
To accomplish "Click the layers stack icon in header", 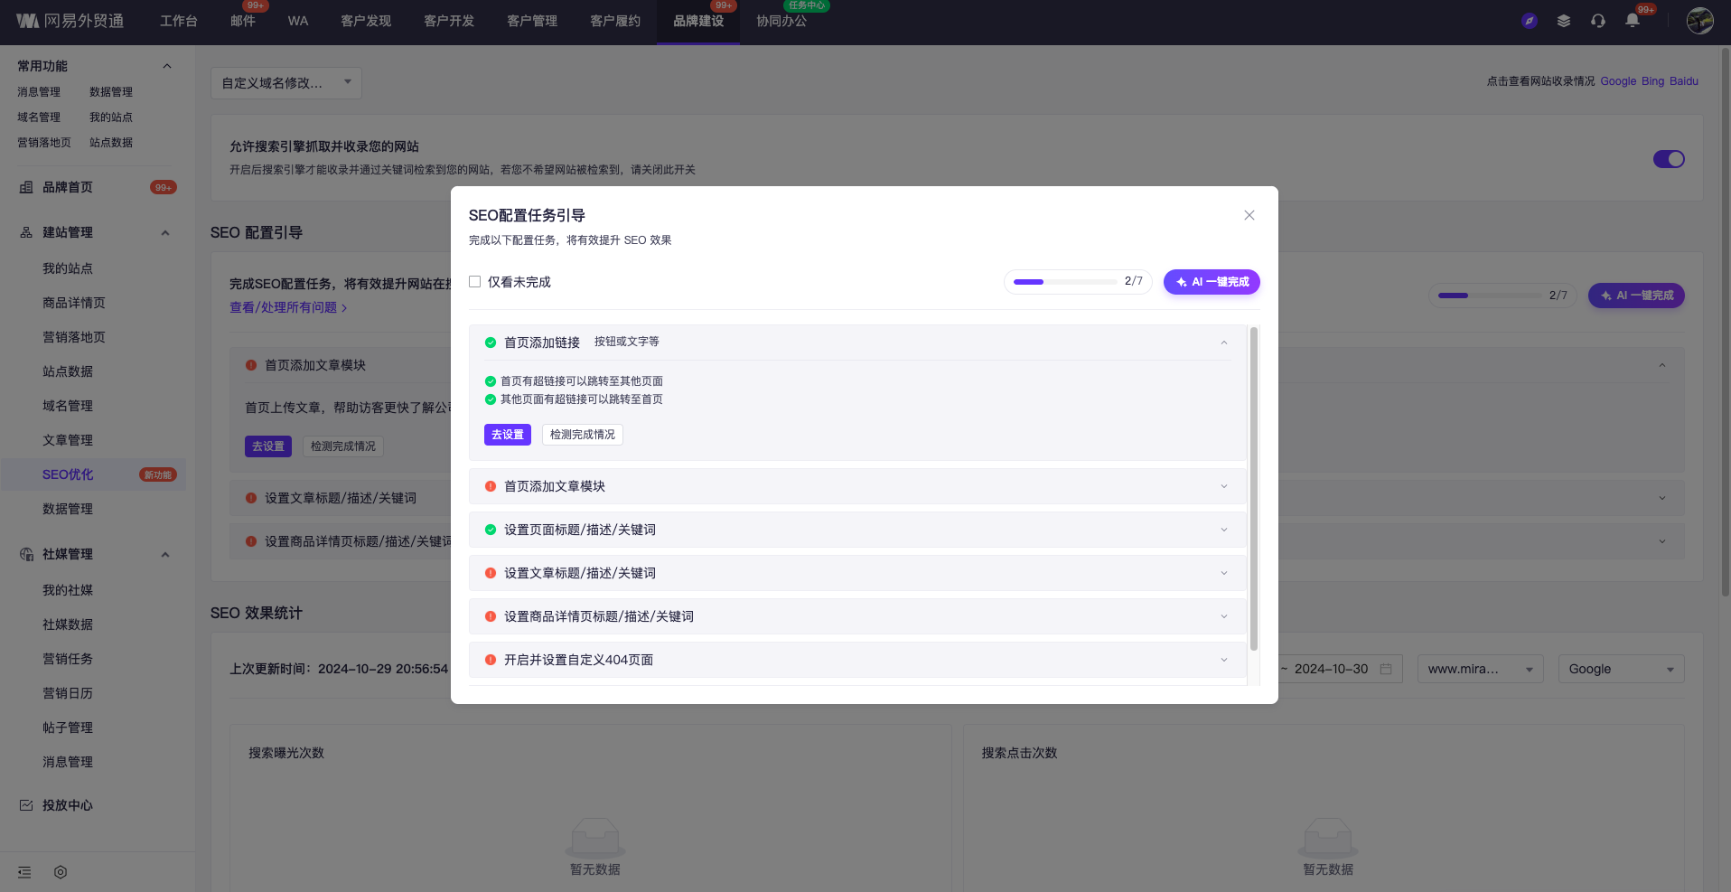I will click(1563, 21).
